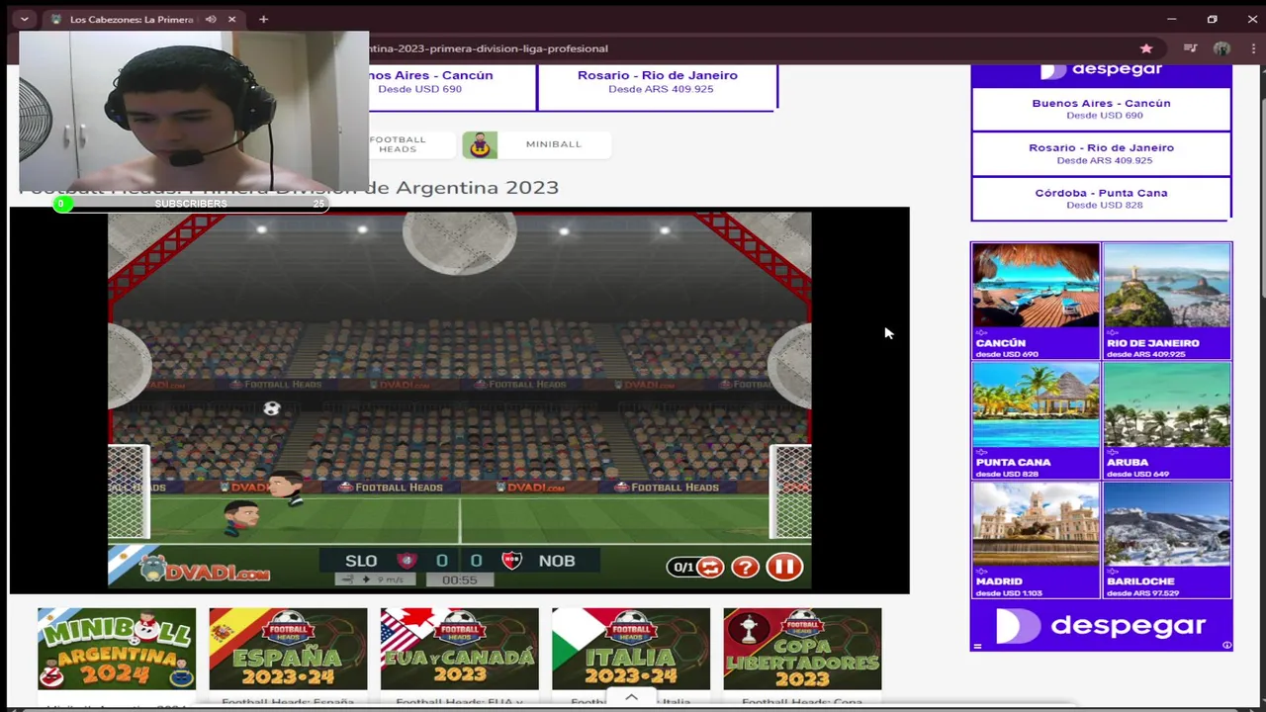
Task: Click the NOB team label
Action: (557, 561)
